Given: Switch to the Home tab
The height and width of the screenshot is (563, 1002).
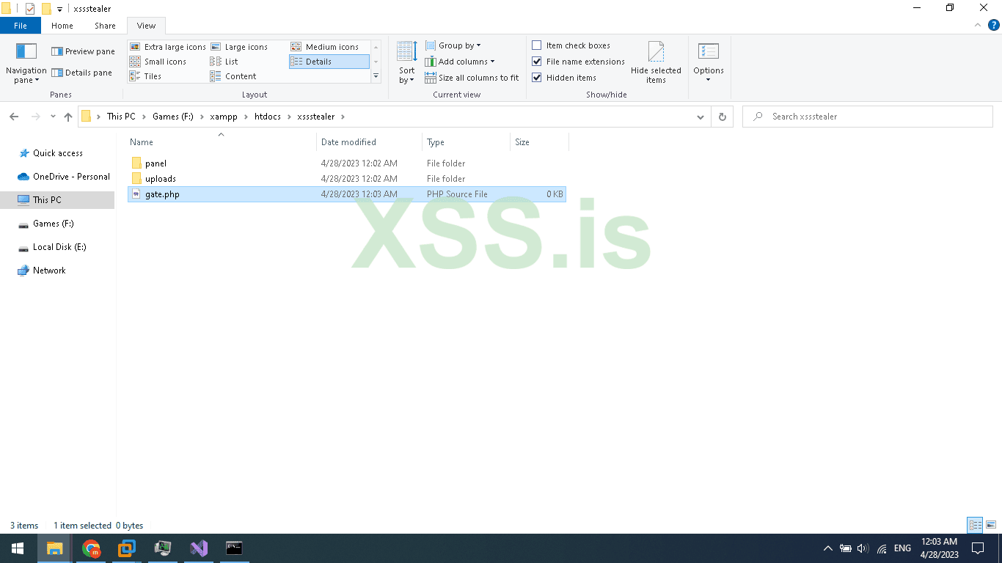Looking at the screenshot, I should (62, 26).
